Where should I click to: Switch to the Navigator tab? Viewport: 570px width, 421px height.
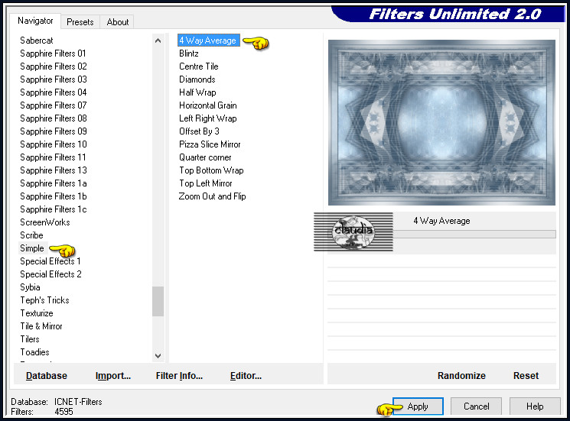(35, 21)
